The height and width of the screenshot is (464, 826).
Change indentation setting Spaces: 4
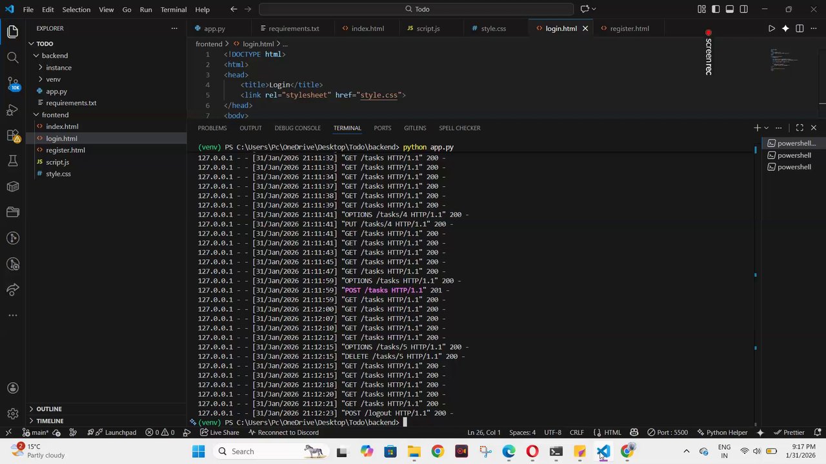[522, 432]
